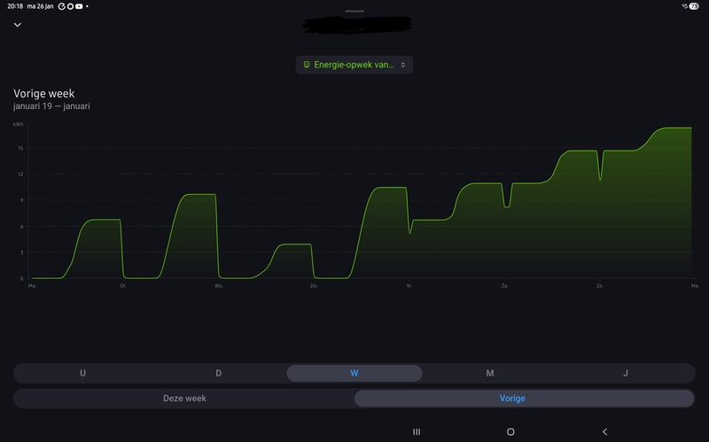This screenshot has width=709, height=442.
Task: Tap the status bar date ma 26 jan
Action: coord(40,6)
